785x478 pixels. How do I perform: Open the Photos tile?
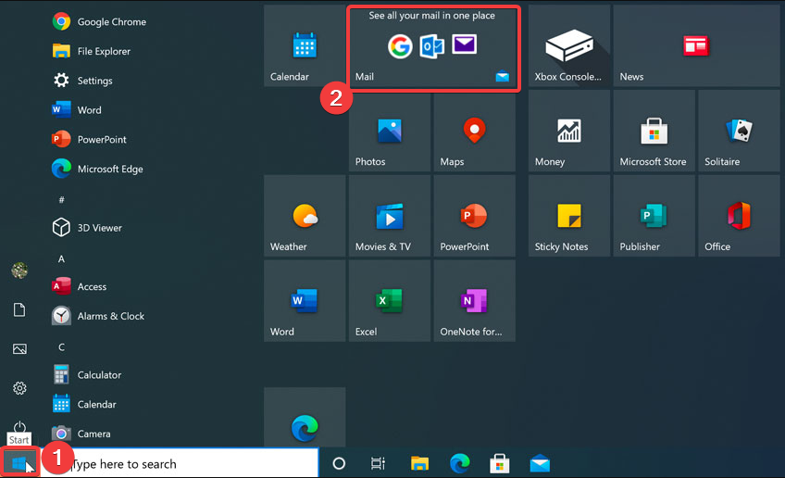point(390,132)
